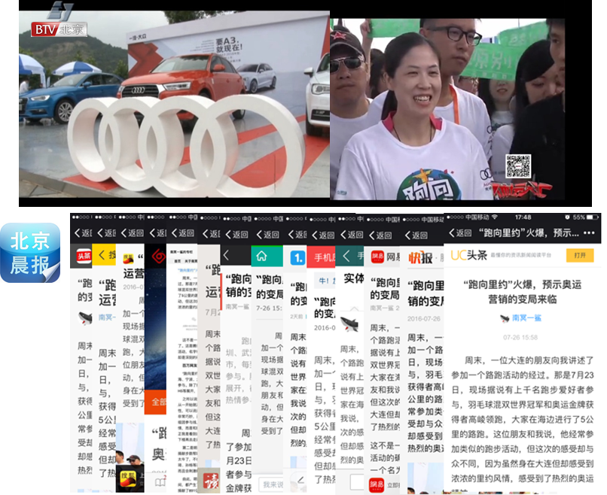Viewport: 607px width, 495px height.
Task: Tap the timestamp 07-26 15:58
Action: coord(520,337)
